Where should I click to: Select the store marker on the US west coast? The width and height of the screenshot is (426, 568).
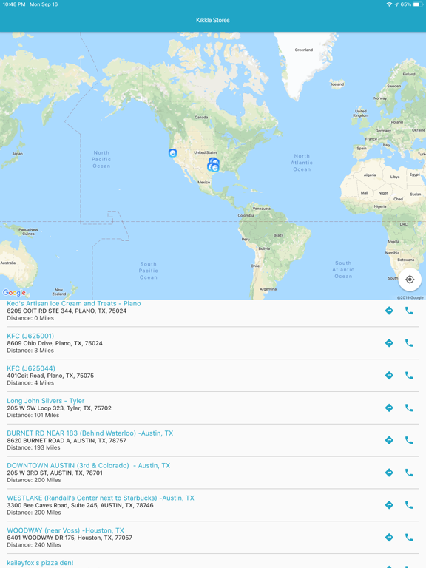coord(173,153)
